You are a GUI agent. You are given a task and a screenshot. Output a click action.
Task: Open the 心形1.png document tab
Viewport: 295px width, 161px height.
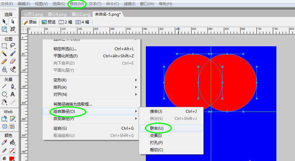point(34,14)
